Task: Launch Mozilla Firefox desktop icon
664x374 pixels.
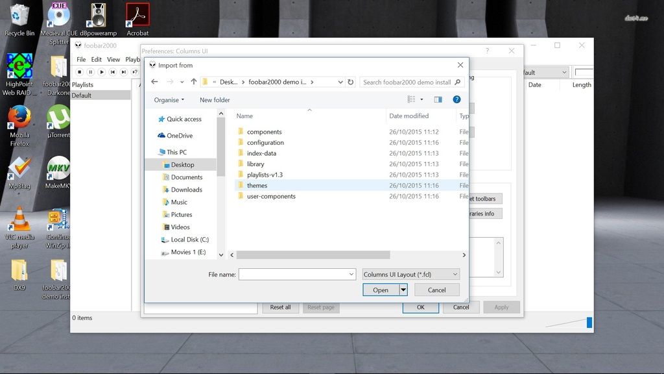Action: [x=19, y=126]
